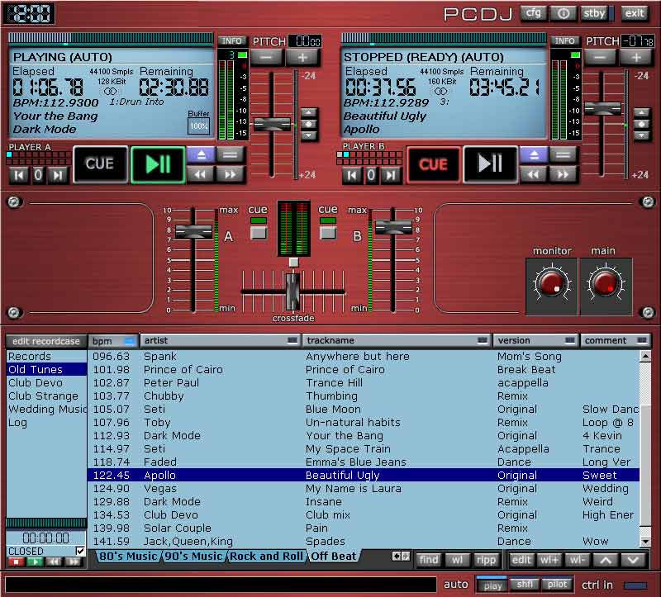Open comment column dropdown
The height and width of the screenshot is (597, 661).
pos(642,340)
